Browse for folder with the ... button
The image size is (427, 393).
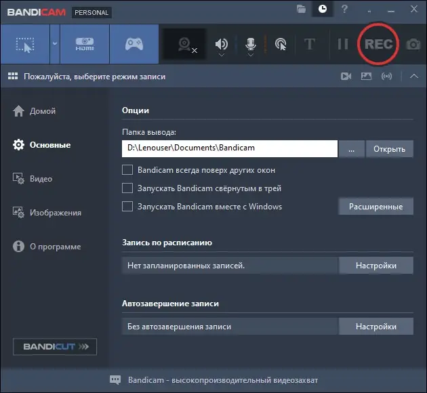pos(352,149)
